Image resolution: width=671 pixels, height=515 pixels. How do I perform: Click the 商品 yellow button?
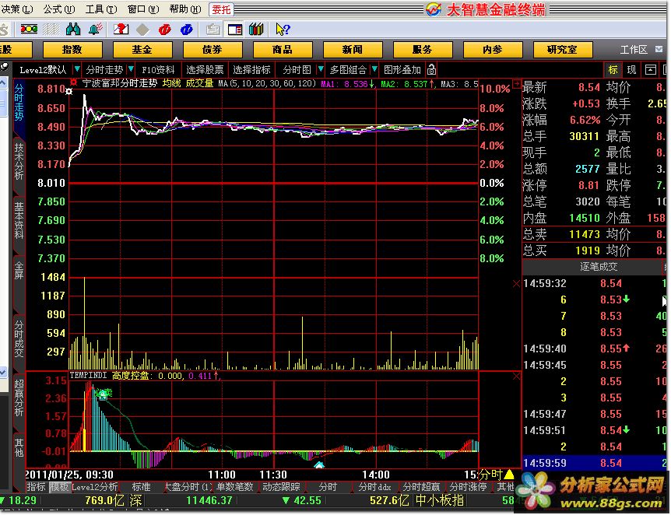click(x=283, y=50)
